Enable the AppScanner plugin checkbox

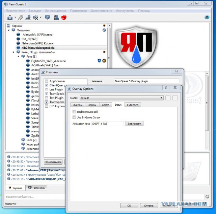tap(47, 81)
